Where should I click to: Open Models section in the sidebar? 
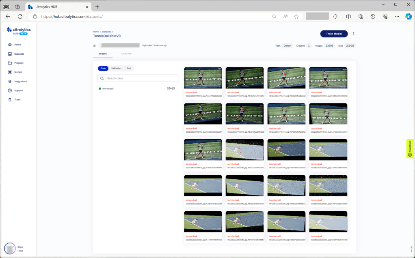[x=18, y=72]
